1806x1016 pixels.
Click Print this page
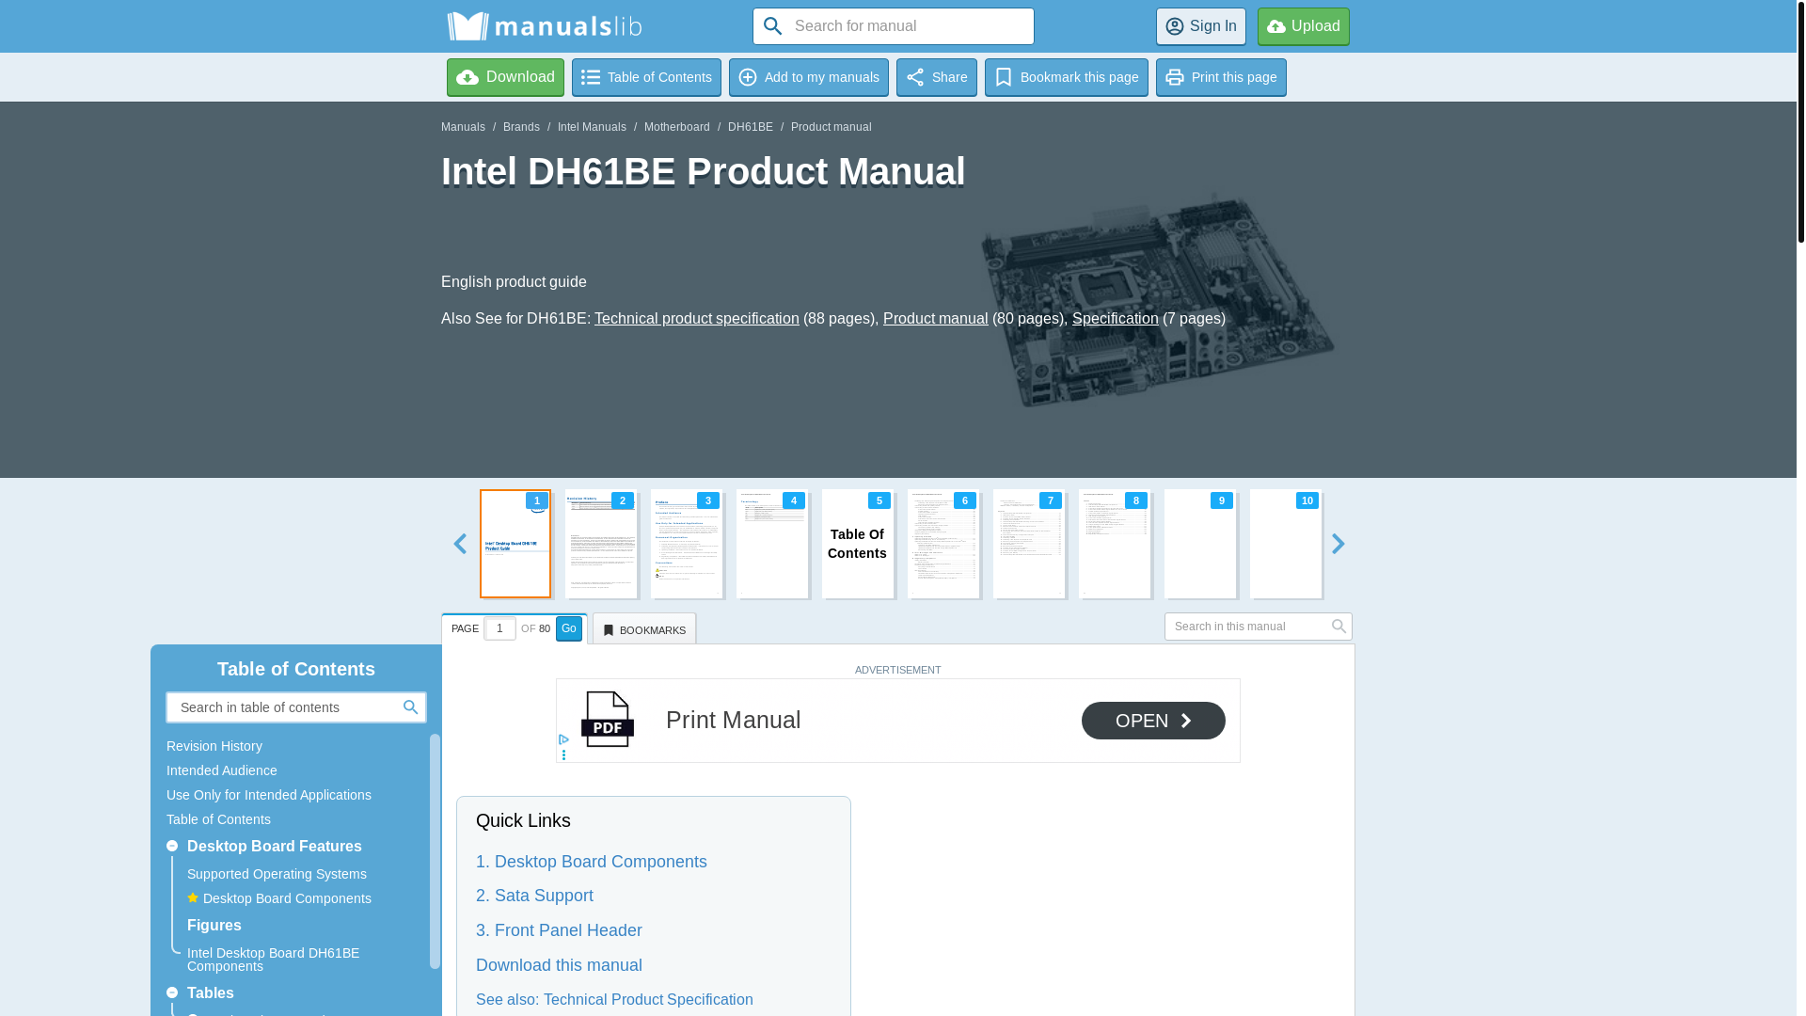[1220, 77]
